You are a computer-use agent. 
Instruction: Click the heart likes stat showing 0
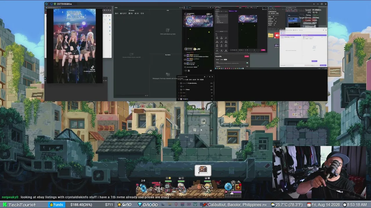[142, 13]
